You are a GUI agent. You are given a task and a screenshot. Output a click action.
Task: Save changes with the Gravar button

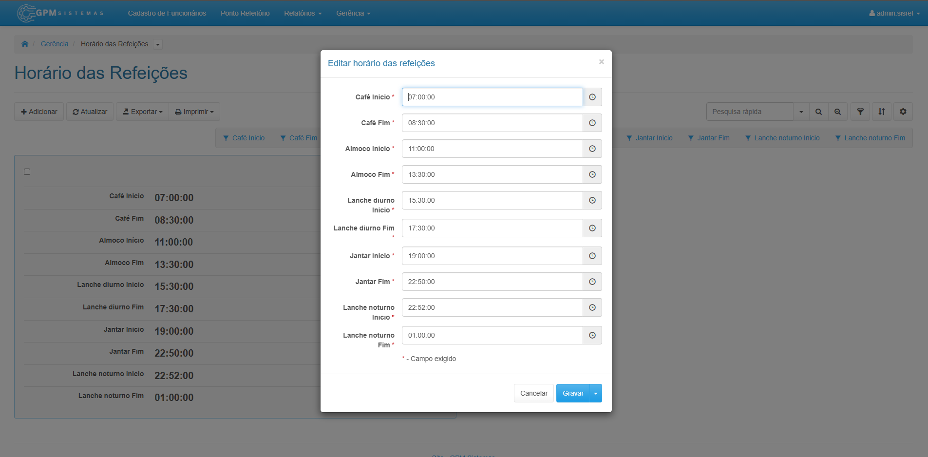point(573,393)
